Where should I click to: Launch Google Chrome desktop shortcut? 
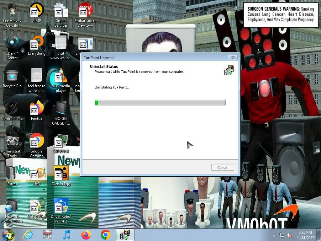tap(36, 146)
